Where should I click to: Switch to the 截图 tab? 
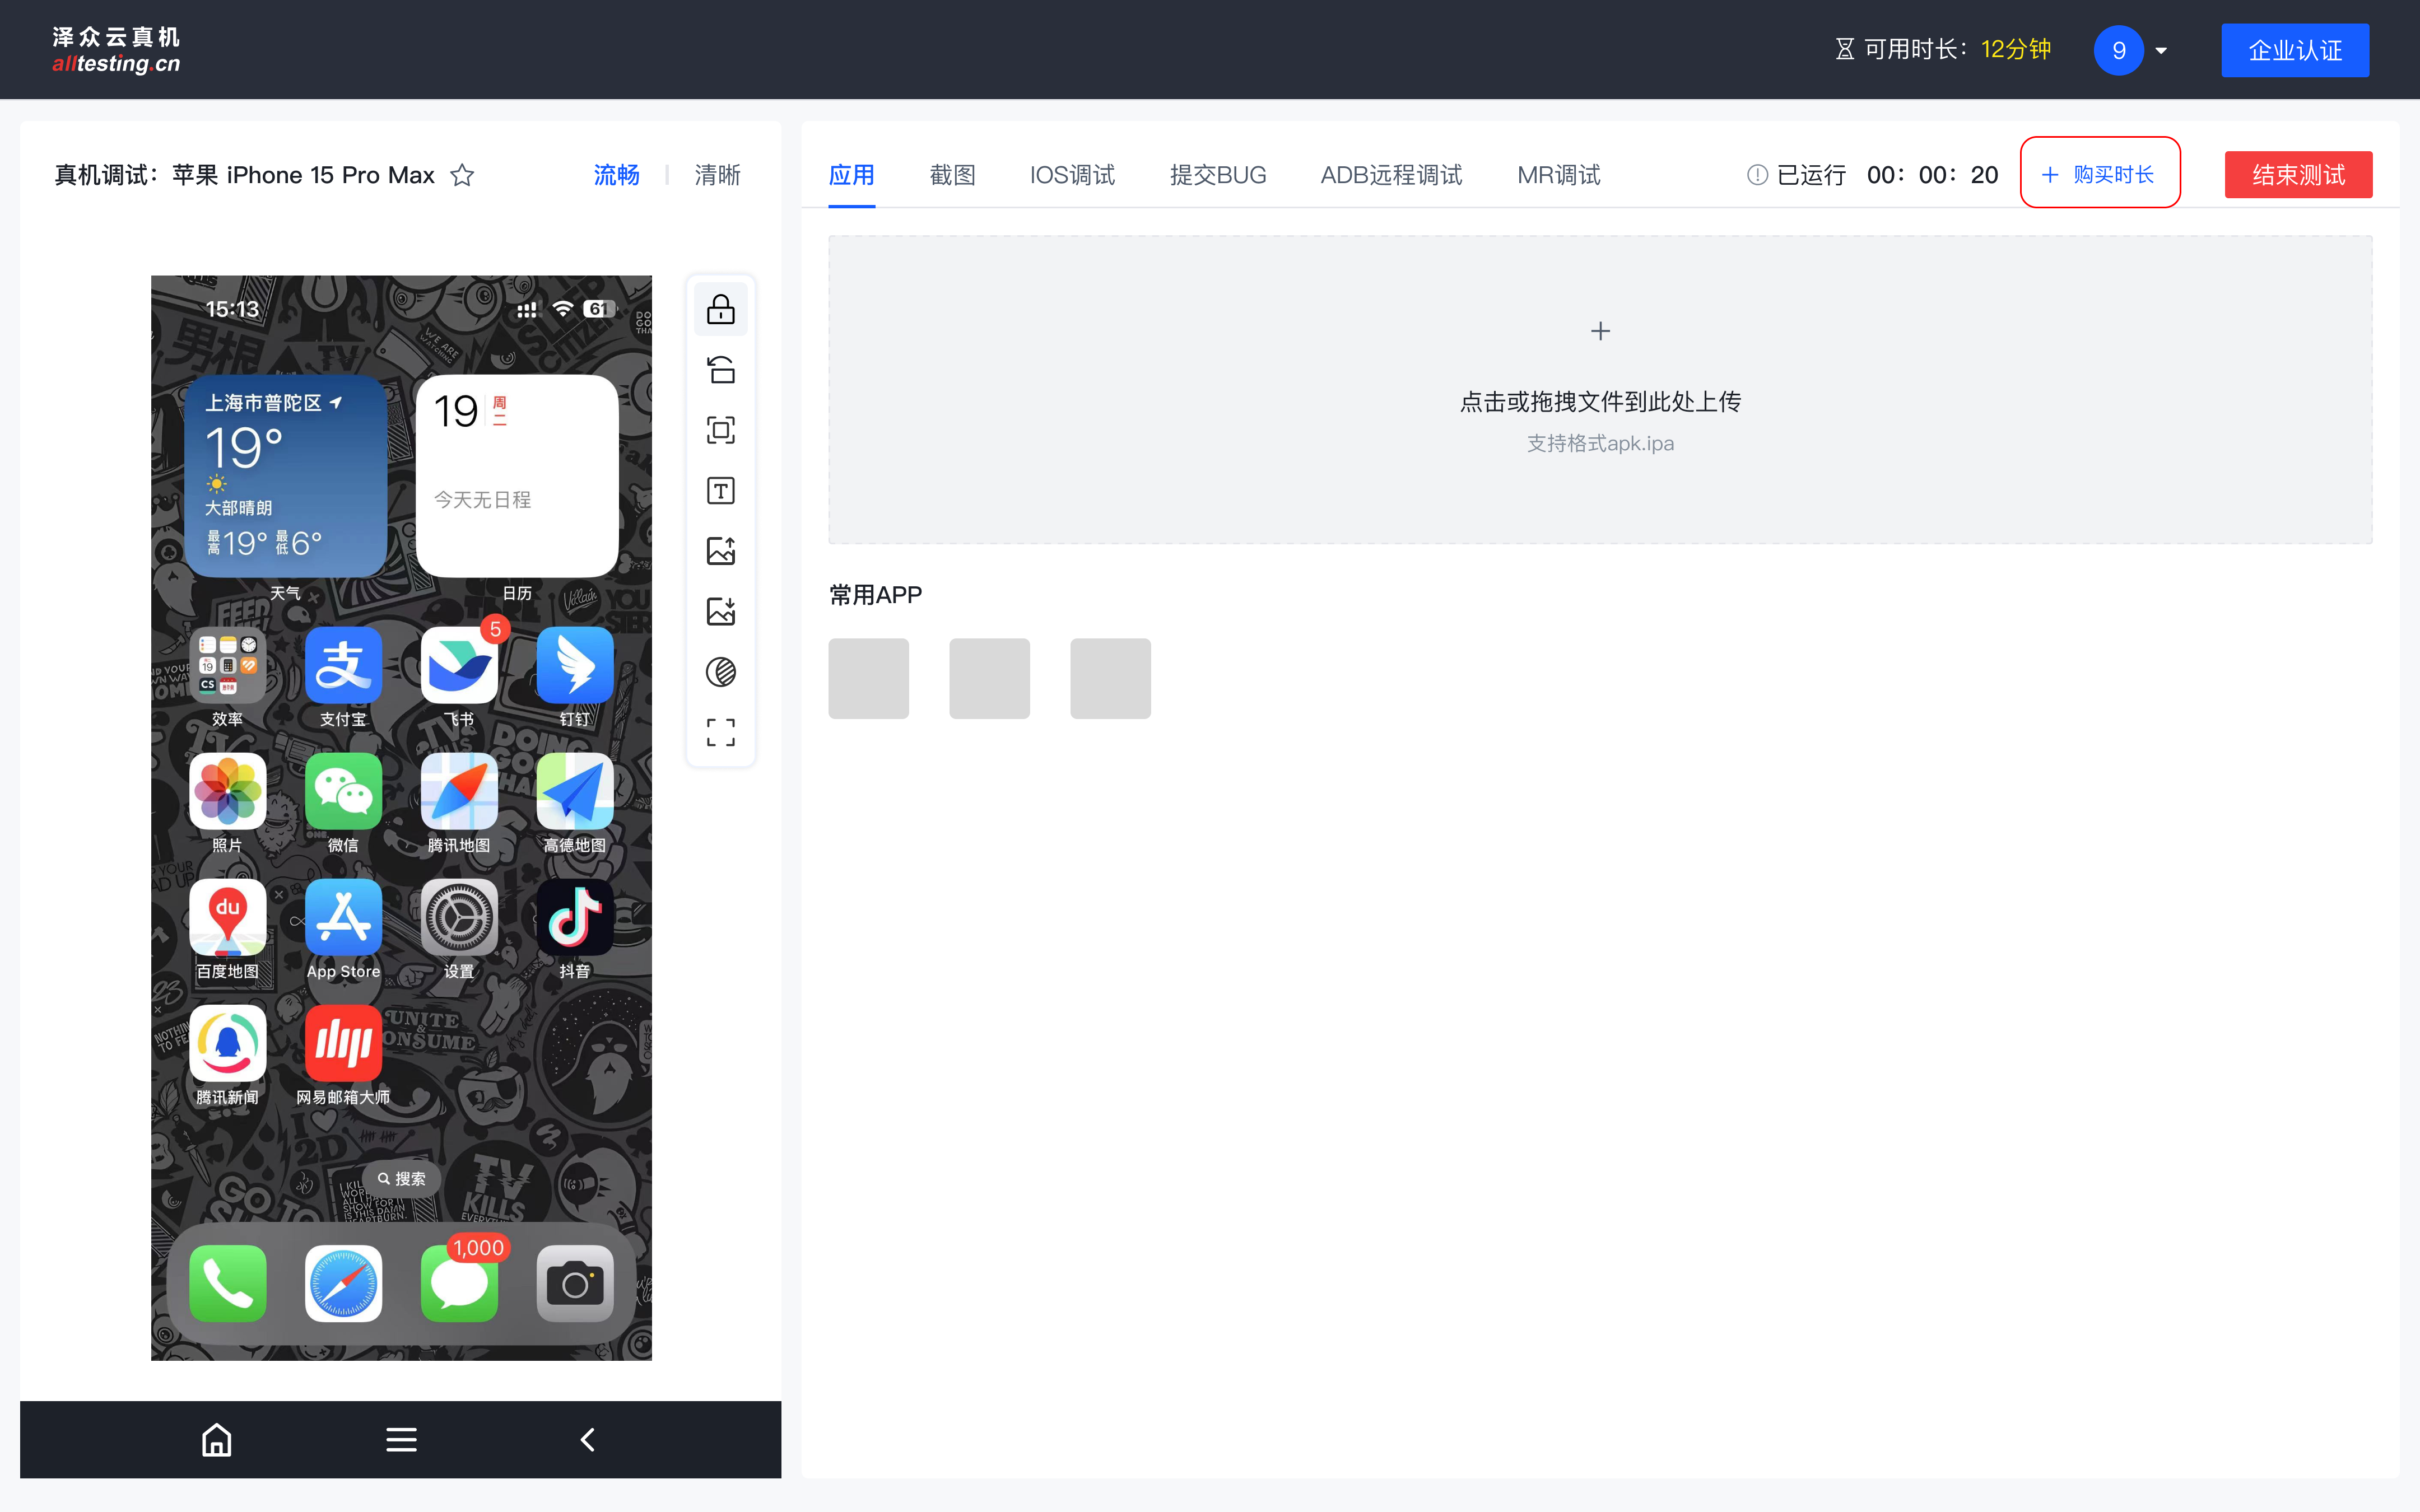pyautogui.click(x=952, y=175)
